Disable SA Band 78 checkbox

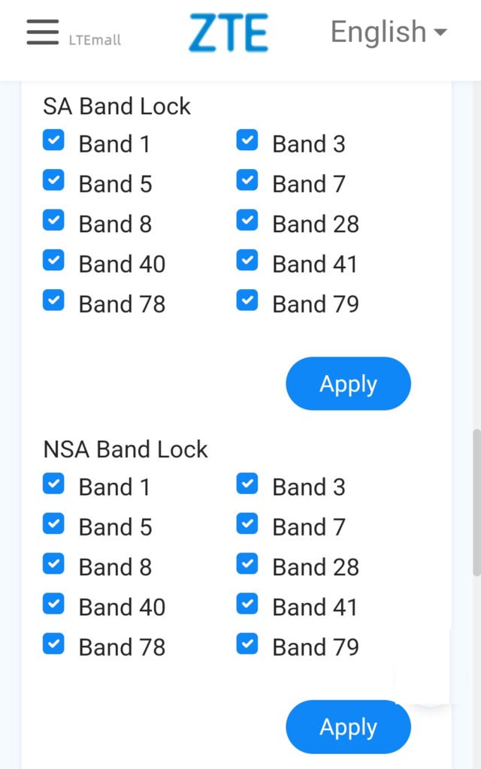pos(53,301)
